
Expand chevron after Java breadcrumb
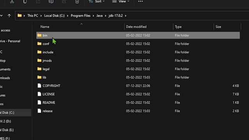coord(105,16)
